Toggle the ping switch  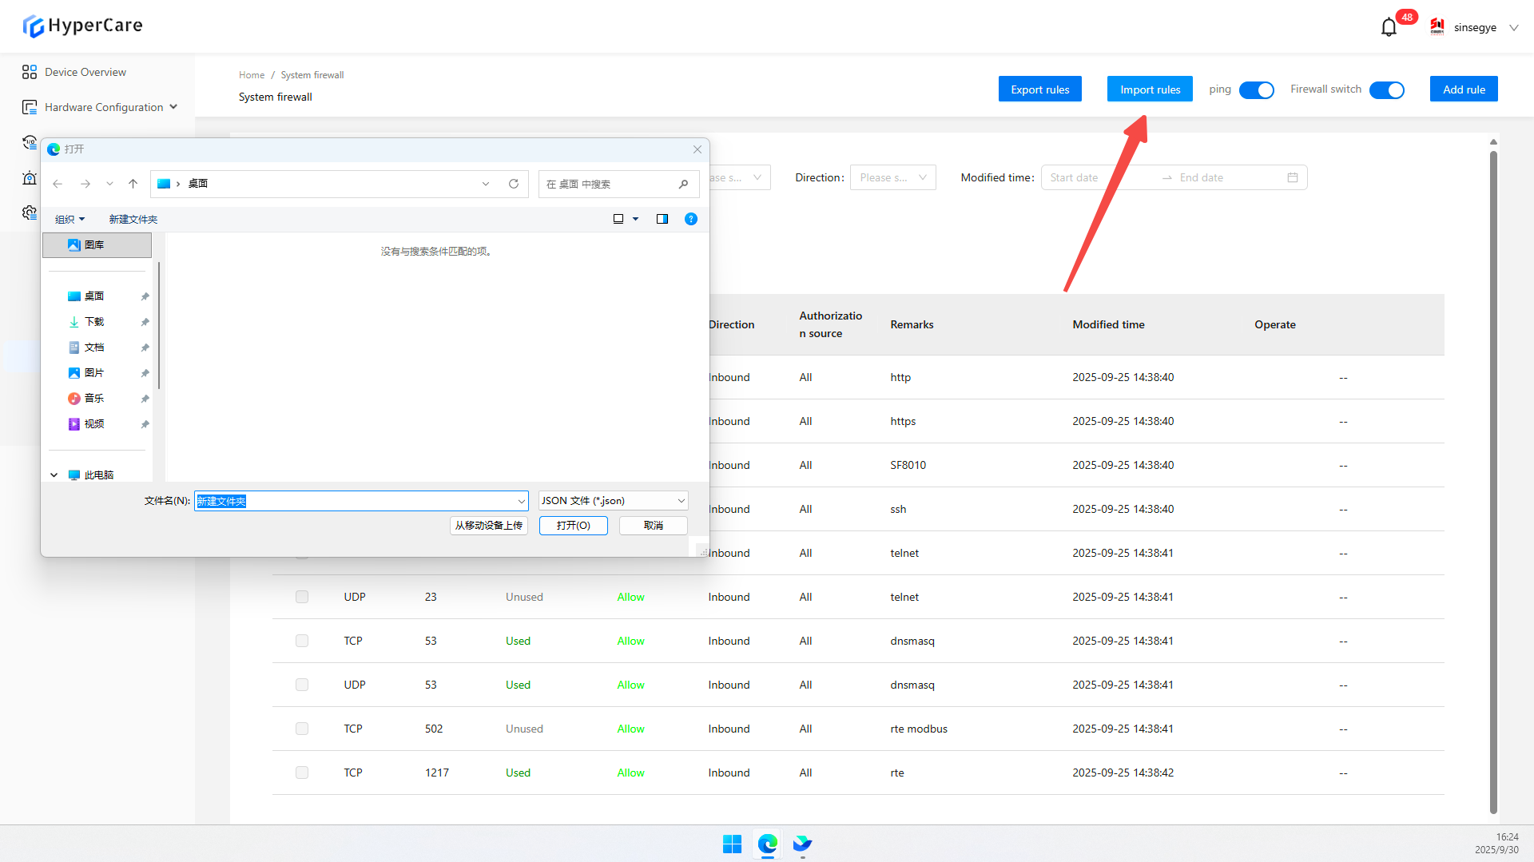(x=1256, y=90)
